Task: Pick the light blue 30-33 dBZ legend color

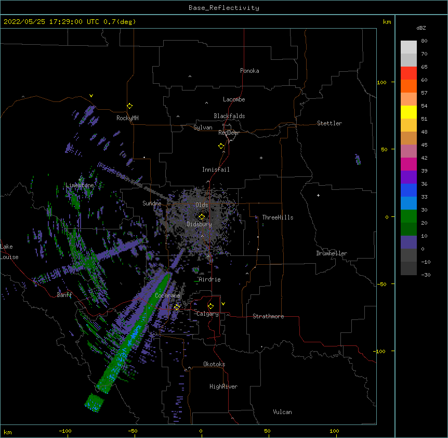Action: tap(409, 203)
